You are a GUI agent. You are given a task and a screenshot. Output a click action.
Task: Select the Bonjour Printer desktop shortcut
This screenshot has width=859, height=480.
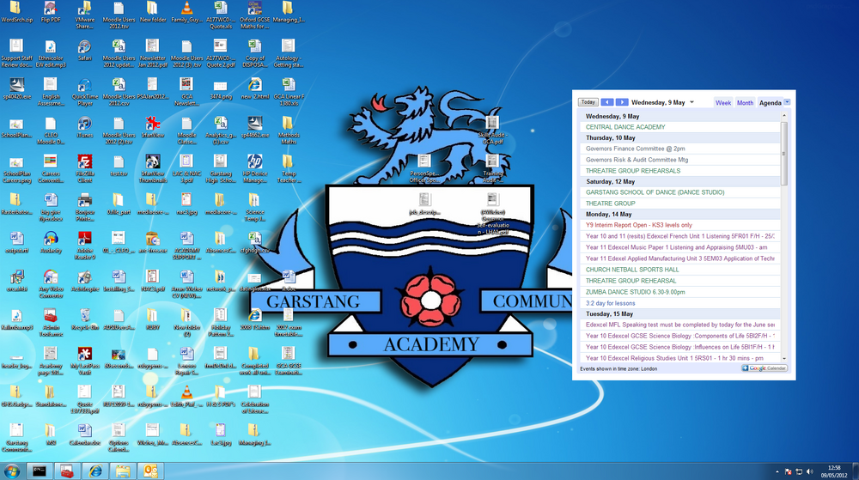[x=84, y=207]
